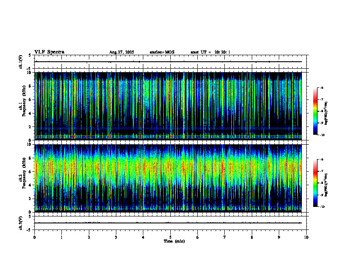345x266 pixels.
Task: Click the "VLF Spectra" plot title
Action: click(49, 52)
